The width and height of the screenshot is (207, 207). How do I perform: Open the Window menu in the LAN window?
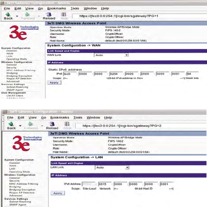pos(93,117)
